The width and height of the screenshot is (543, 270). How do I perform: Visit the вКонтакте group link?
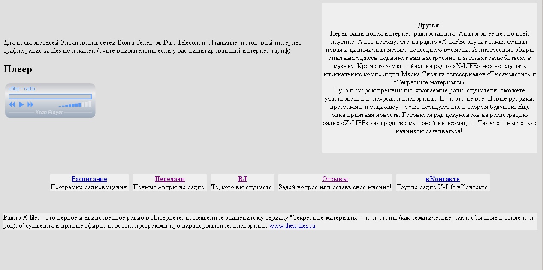[x=443, y=179]
